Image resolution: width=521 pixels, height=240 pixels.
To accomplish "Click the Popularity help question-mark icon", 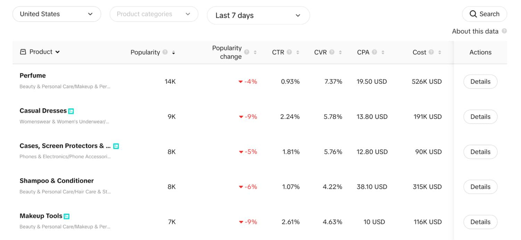I will click(x=165, y=52).
